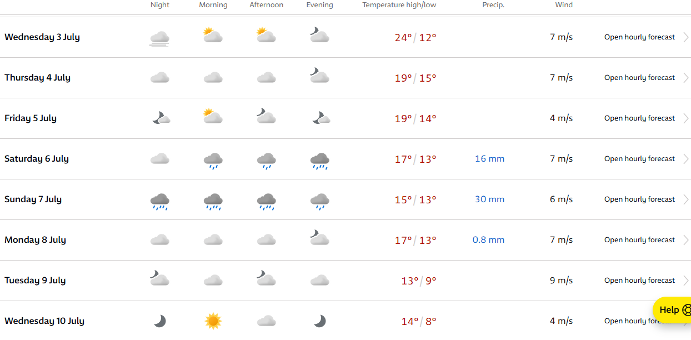The width and height of the screenshot is (691, 340).
Task: Click the crescent moon icon for Wednesday 10 July night
Action: (159, 321)
